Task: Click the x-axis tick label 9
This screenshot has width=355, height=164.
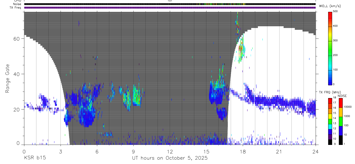Action: click(x=133, y=152)
